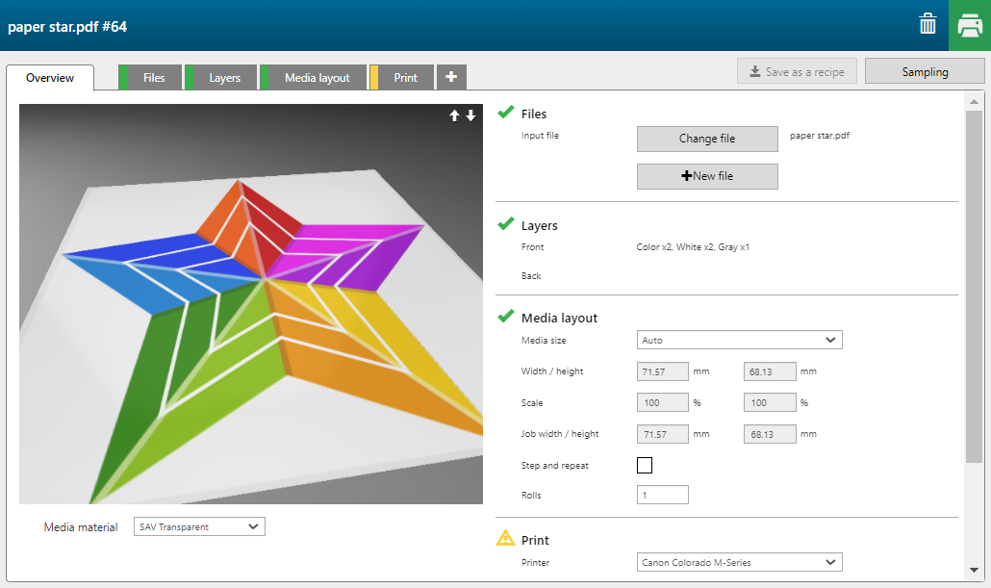Click the Print warning triangle icon
Screen dimensions: 991x588
pos(505,539)
